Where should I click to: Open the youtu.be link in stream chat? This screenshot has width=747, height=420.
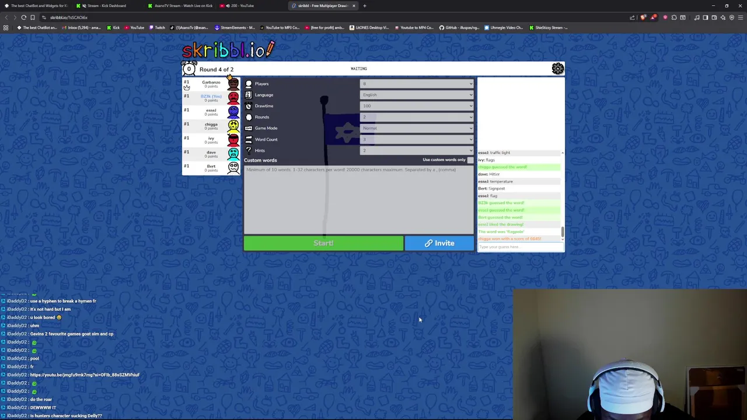coord(85,374)
